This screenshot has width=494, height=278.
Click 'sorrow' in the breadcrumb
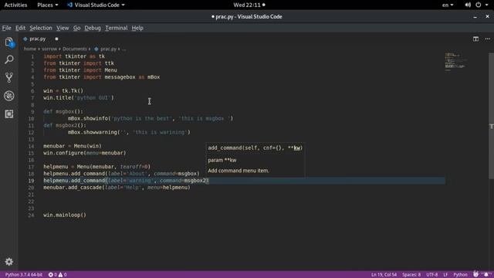point(49,49)
